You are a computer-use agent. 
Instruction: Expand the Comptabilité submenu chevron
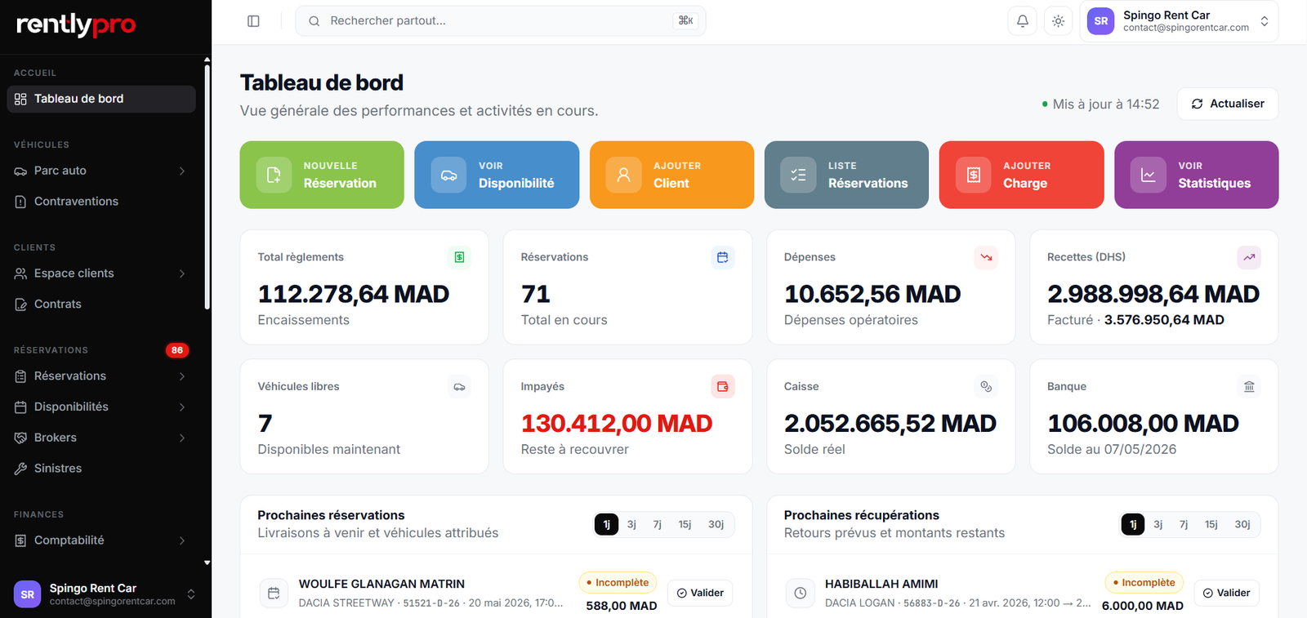pyautogui.click(x=182, y=540)
